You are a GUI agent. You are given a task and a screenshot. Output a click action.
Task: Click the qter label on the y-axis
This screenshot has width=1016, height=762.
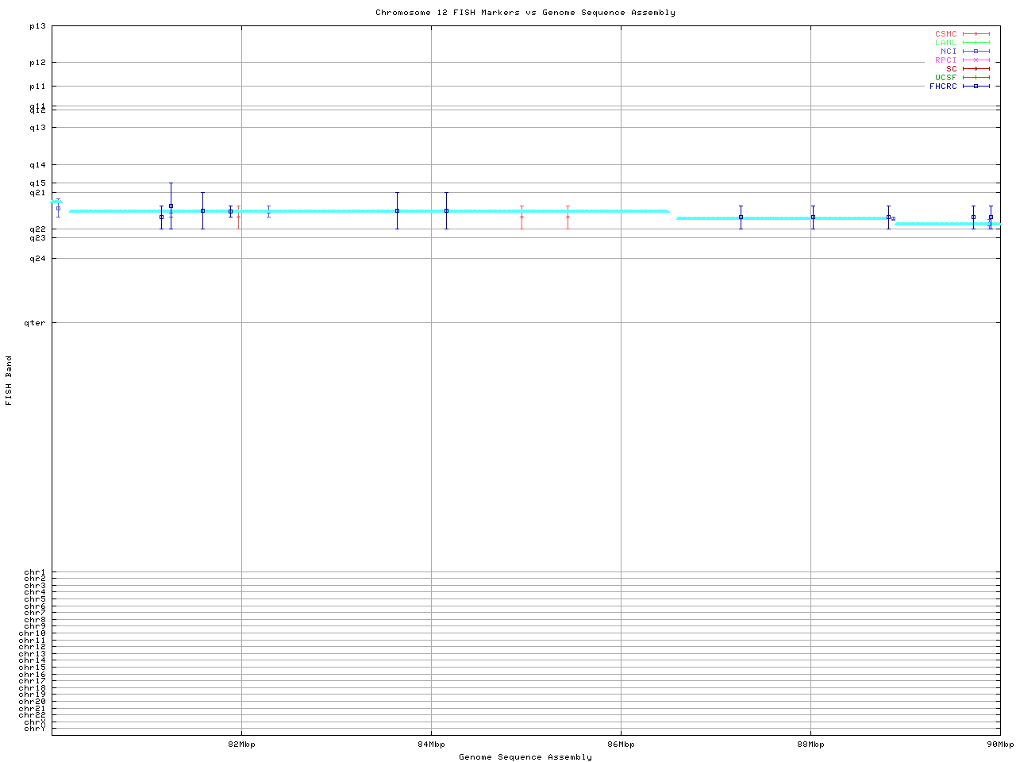(x=35, y=323)
